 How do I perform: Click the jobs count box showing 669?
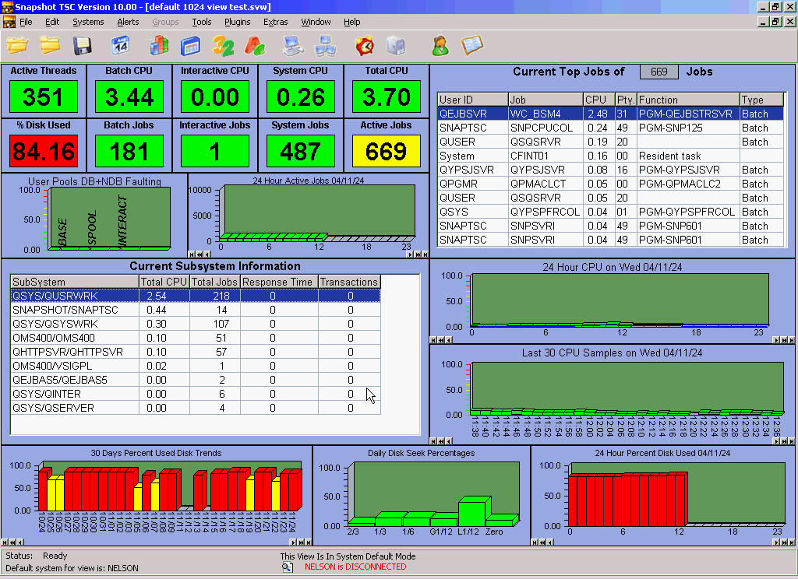tap(659, 72)
